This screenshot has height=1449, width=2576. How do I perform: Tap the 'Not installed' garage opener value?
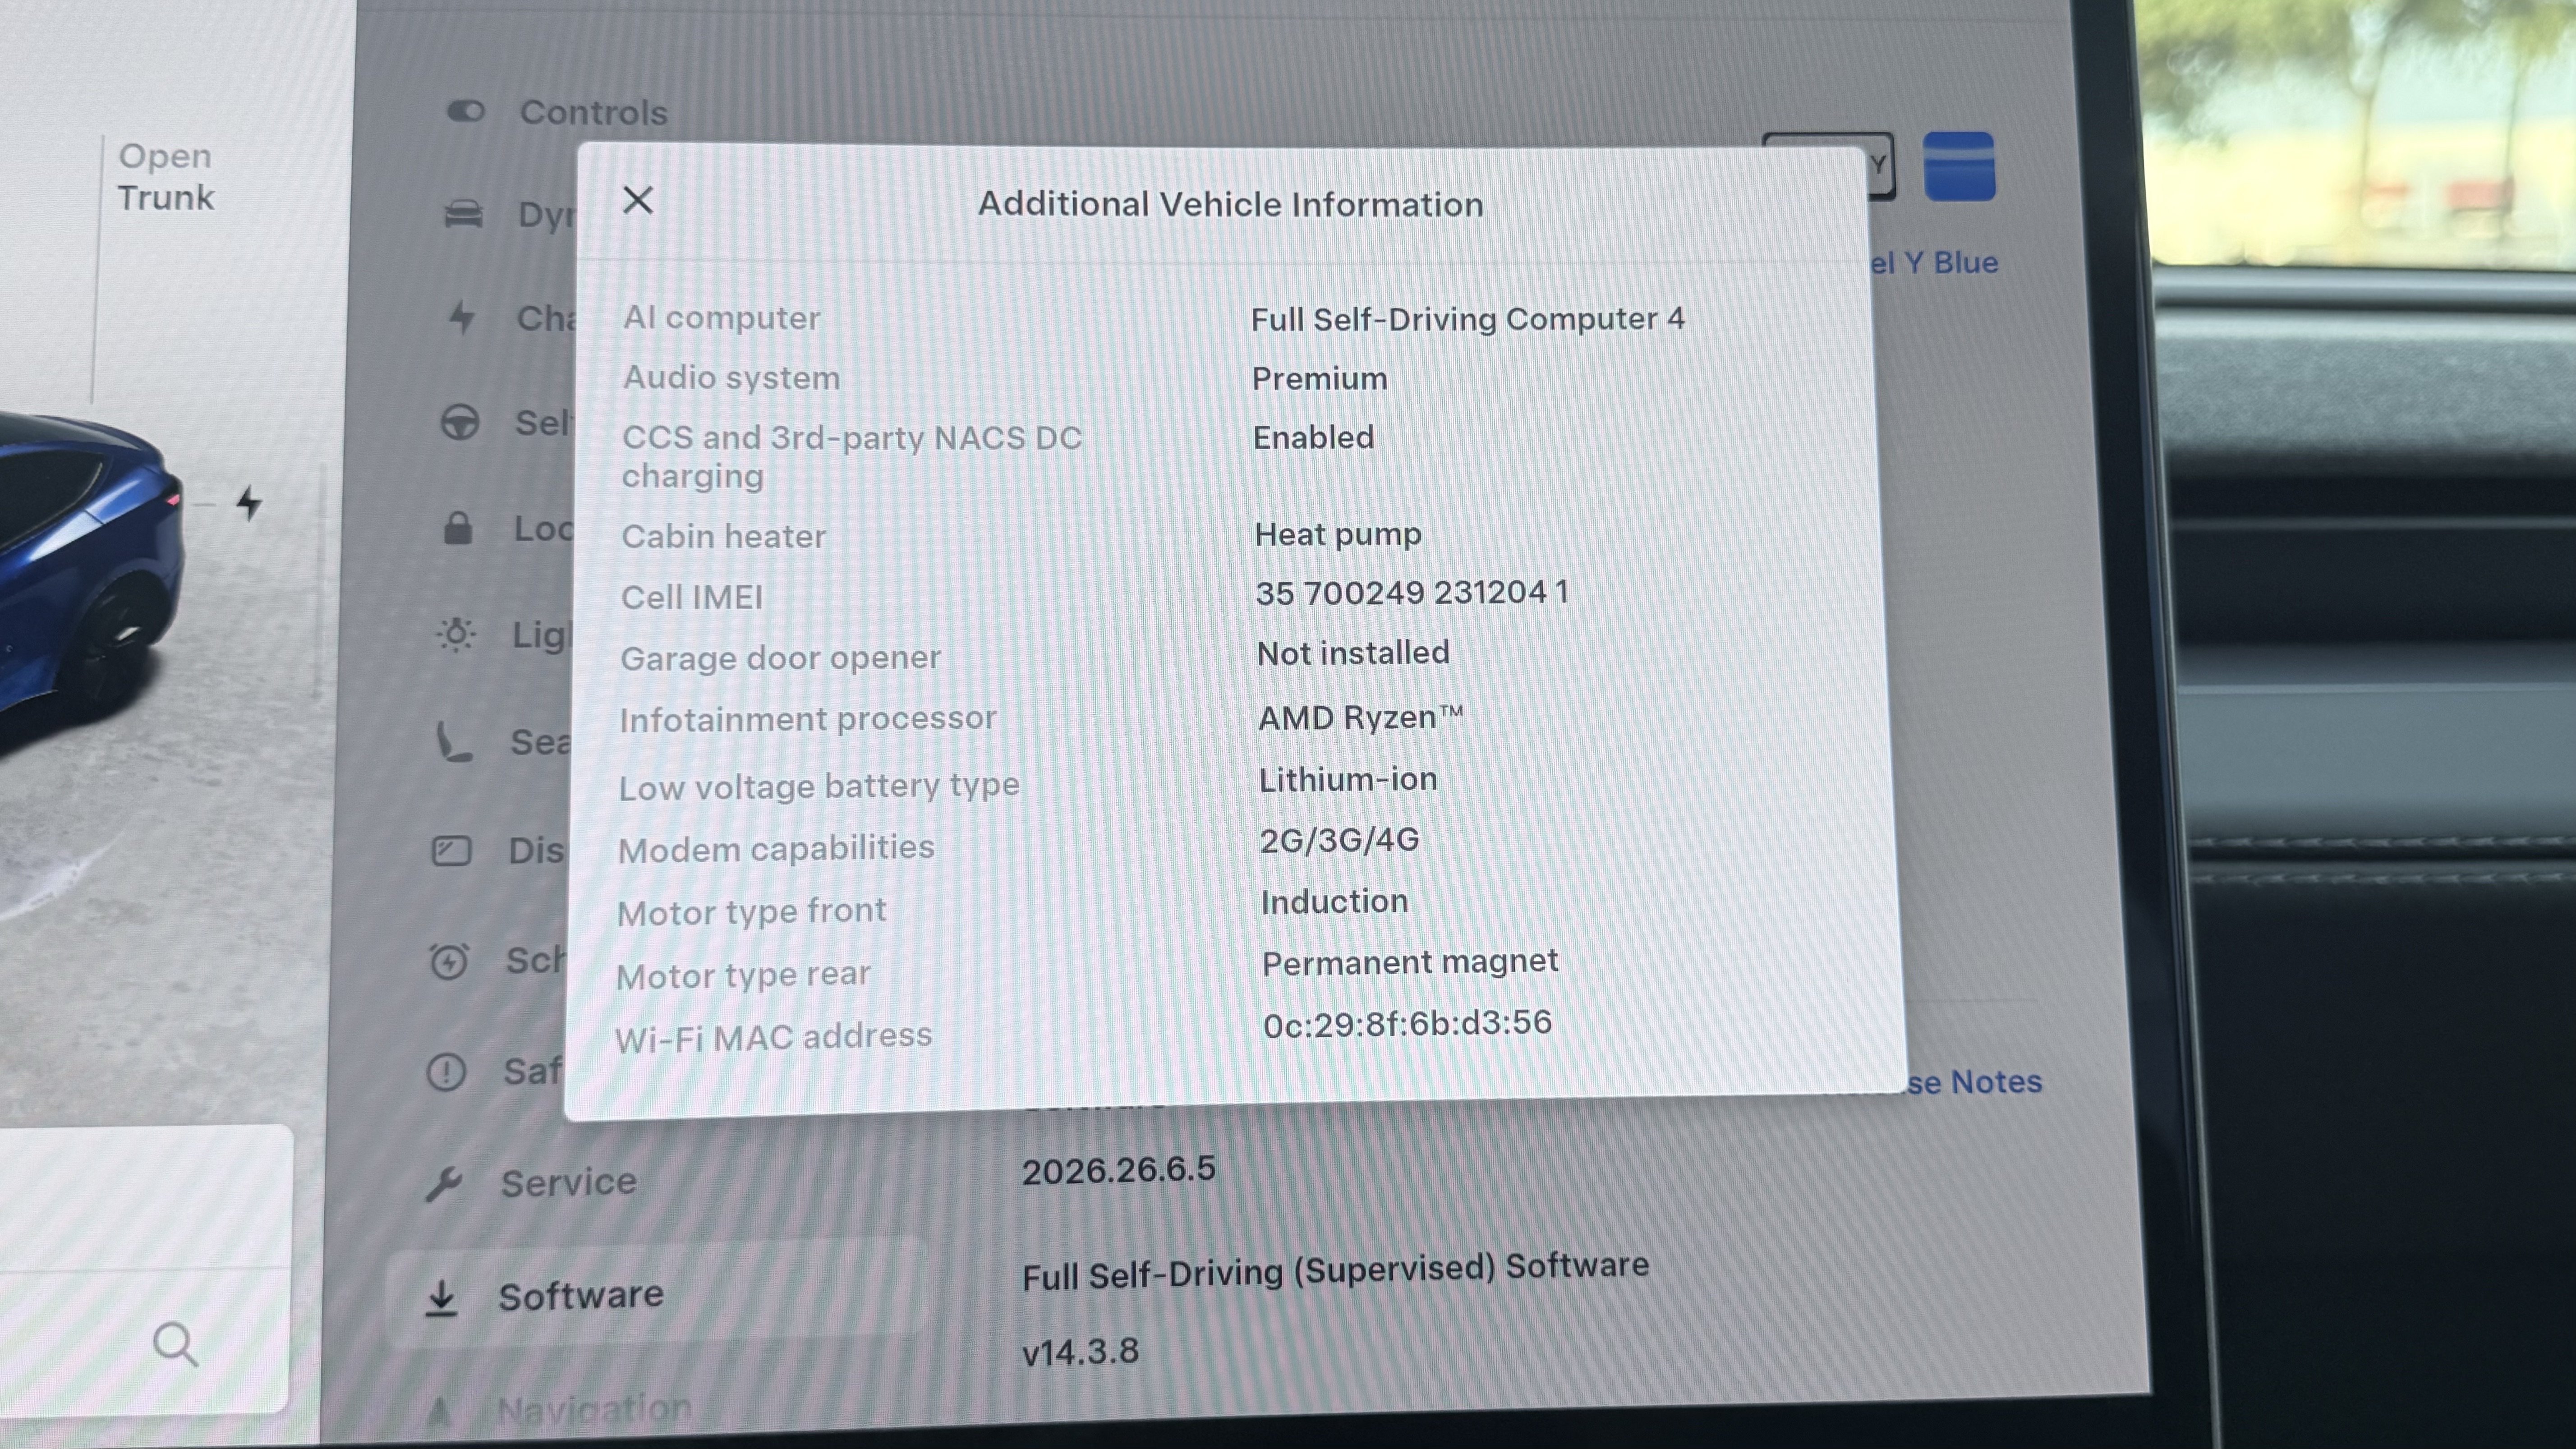pyautogui.click(x=1353, y=653)
